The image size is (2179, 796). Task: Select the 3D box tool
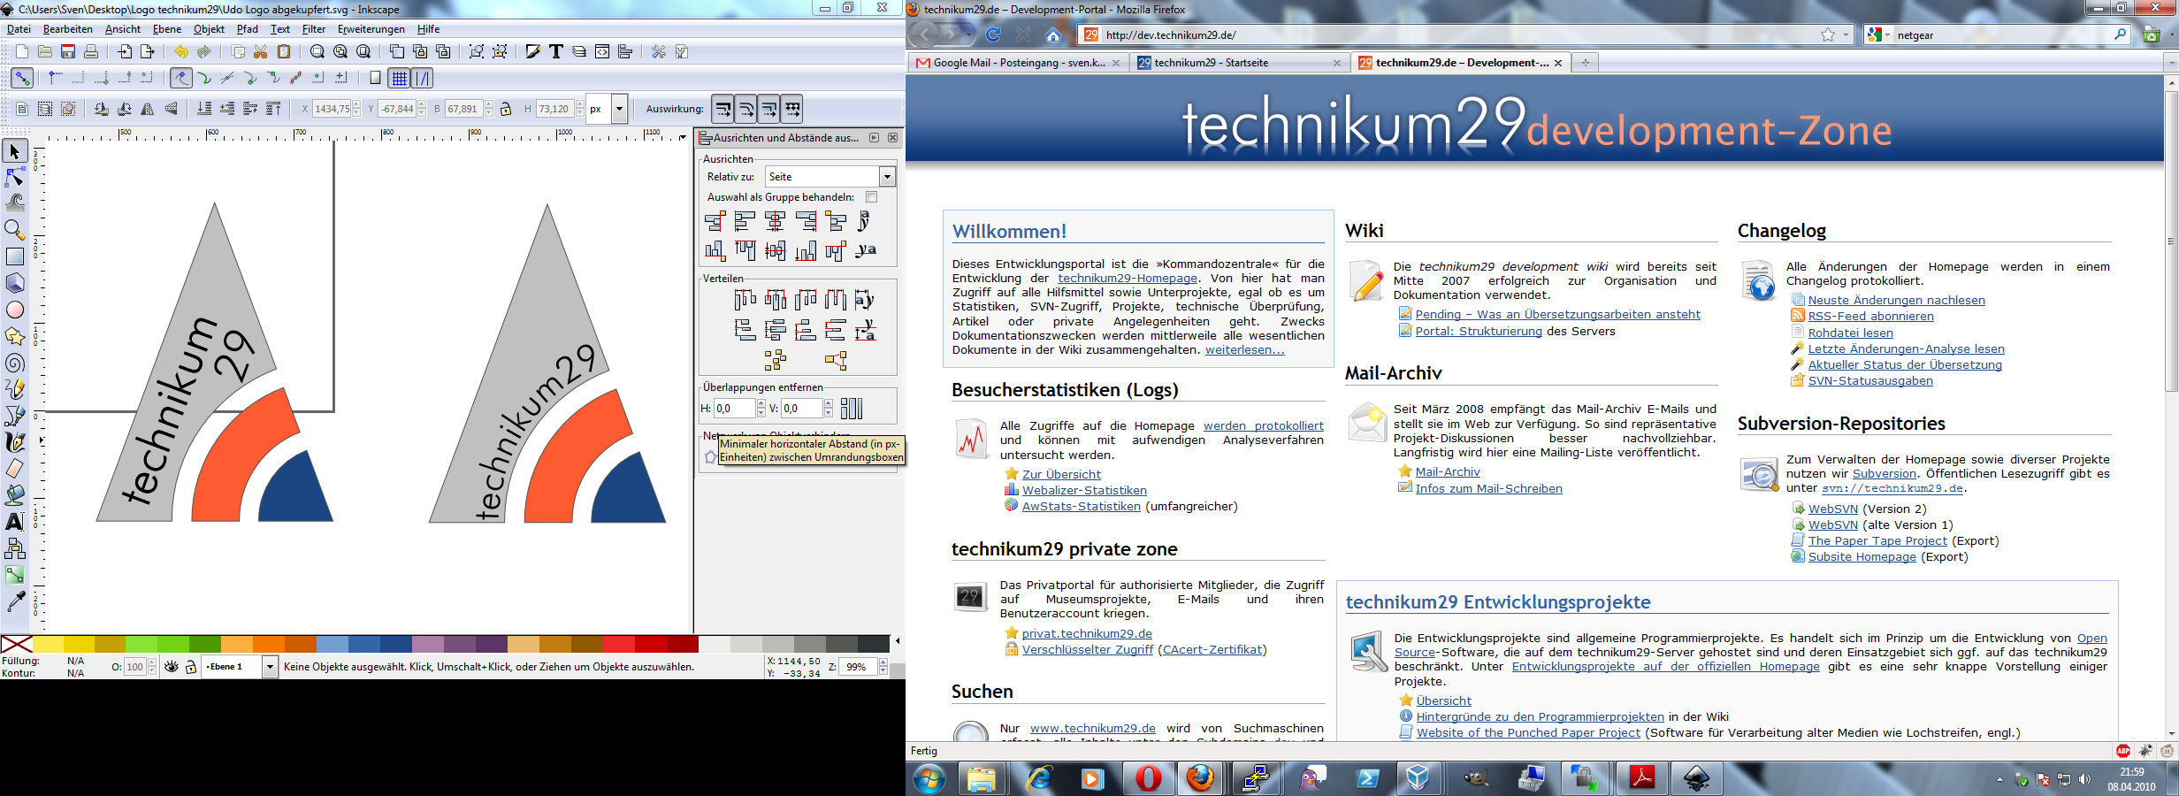[15, 283]
